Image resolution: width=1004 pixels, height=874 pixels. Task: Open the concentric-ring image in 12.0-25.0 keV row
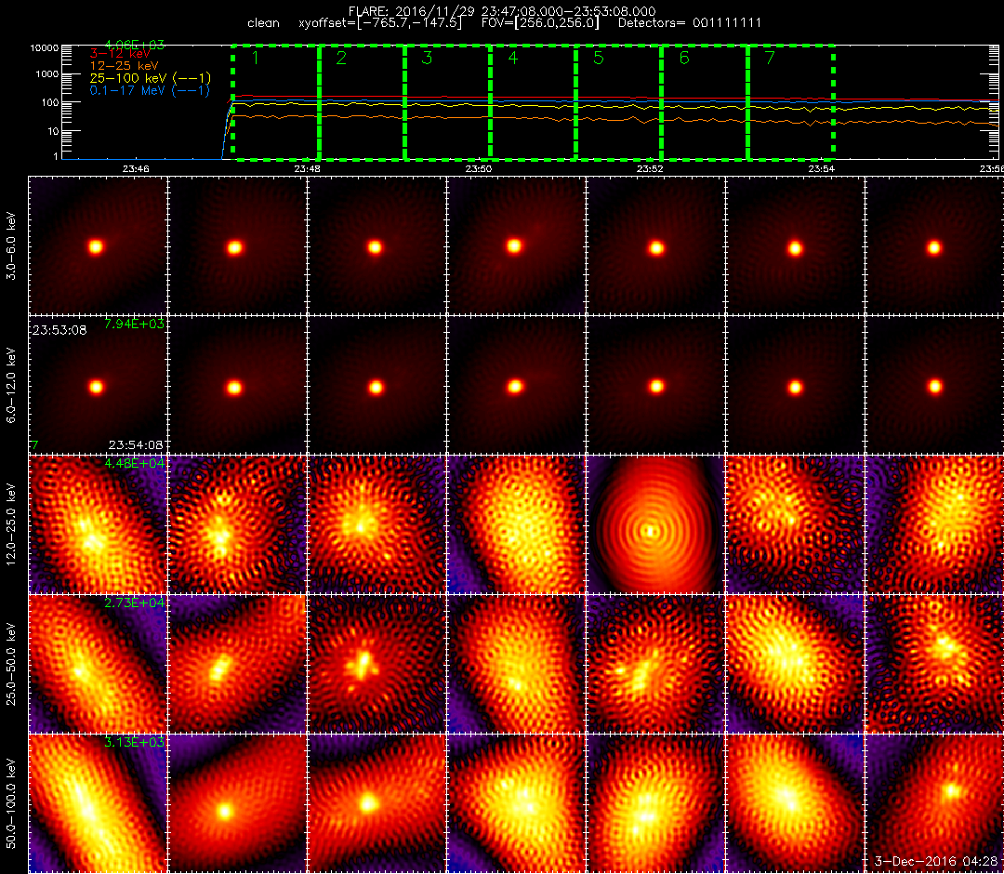(655, 524)
